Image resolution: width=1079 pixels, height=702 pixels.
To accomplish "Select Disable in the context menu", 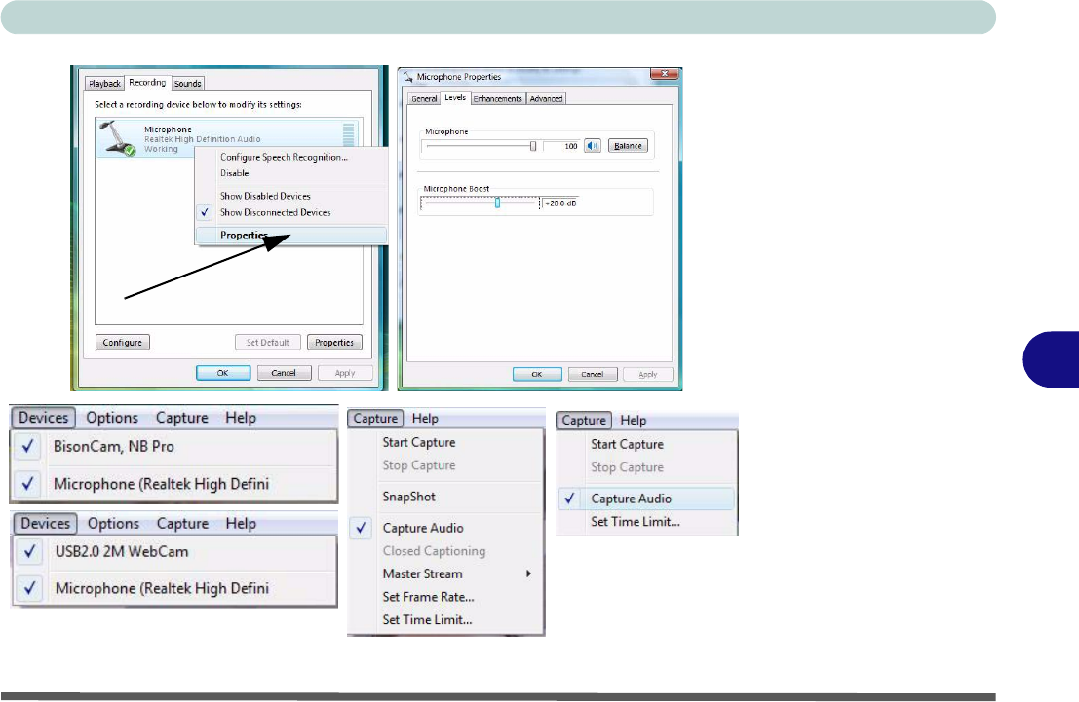I will point(291,173).
